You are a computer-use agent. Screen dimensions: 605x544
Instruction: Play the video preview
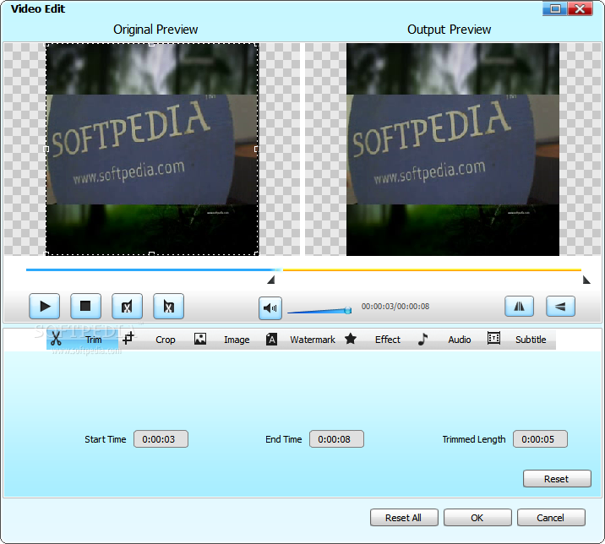(45, 307)
